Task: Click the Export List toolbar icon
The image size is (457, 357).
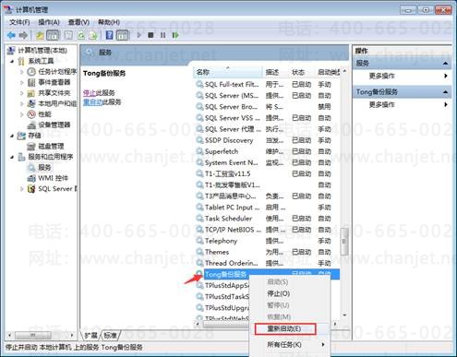Action: click(x=93, y=35)
